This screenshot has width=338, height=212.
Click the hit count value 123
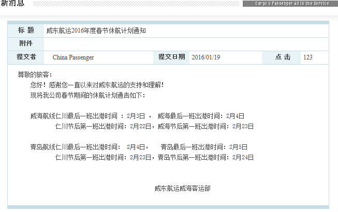point(308,57)
